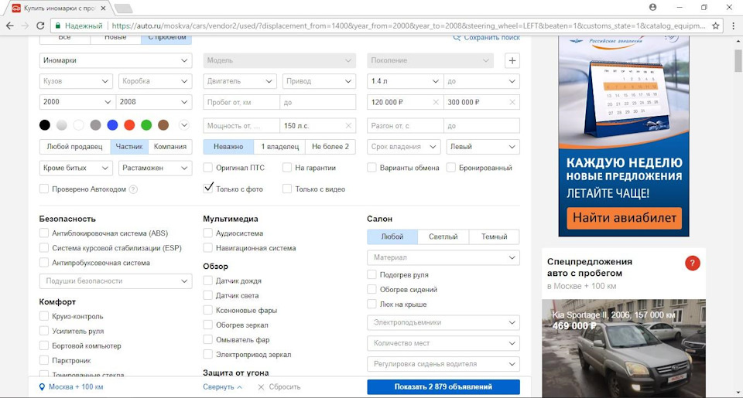Expand more colors with the round chevron
The width and height of the screenshot is (743, 398).
(x=184, y=125)
